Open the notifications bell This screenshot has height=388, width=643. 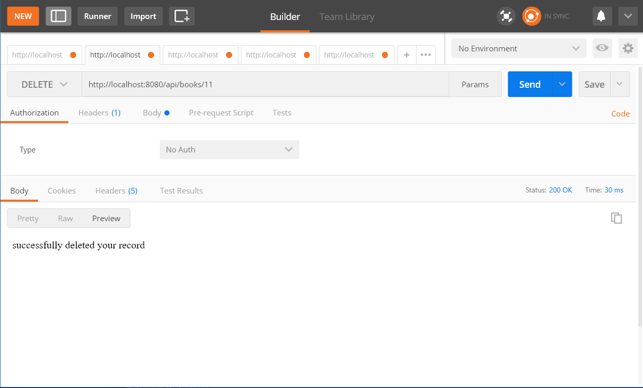click(x=602, y=16)
